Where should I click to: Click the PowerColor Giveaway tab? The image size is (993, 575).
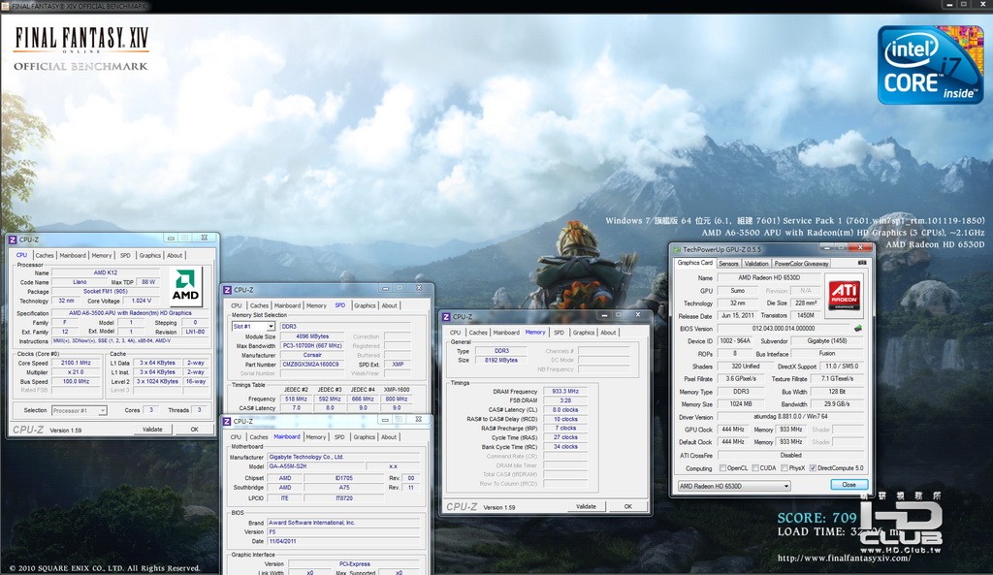[801, 263]
